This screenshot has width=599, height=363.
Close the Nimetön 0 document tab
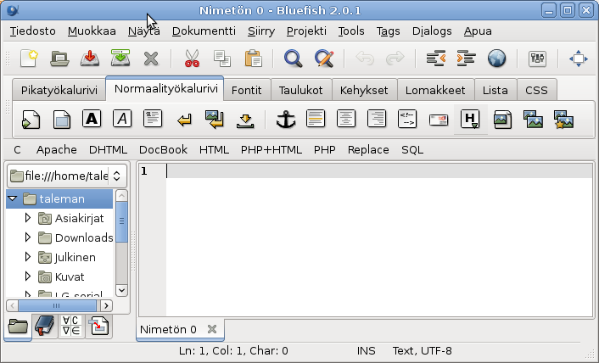pos(212,329)
